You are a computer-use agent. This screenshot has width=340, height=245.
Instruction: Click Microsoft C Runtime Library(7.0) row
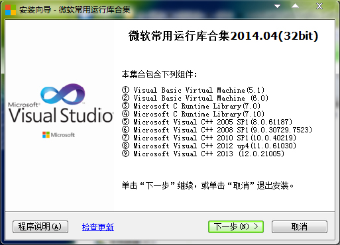pos(191,106)
